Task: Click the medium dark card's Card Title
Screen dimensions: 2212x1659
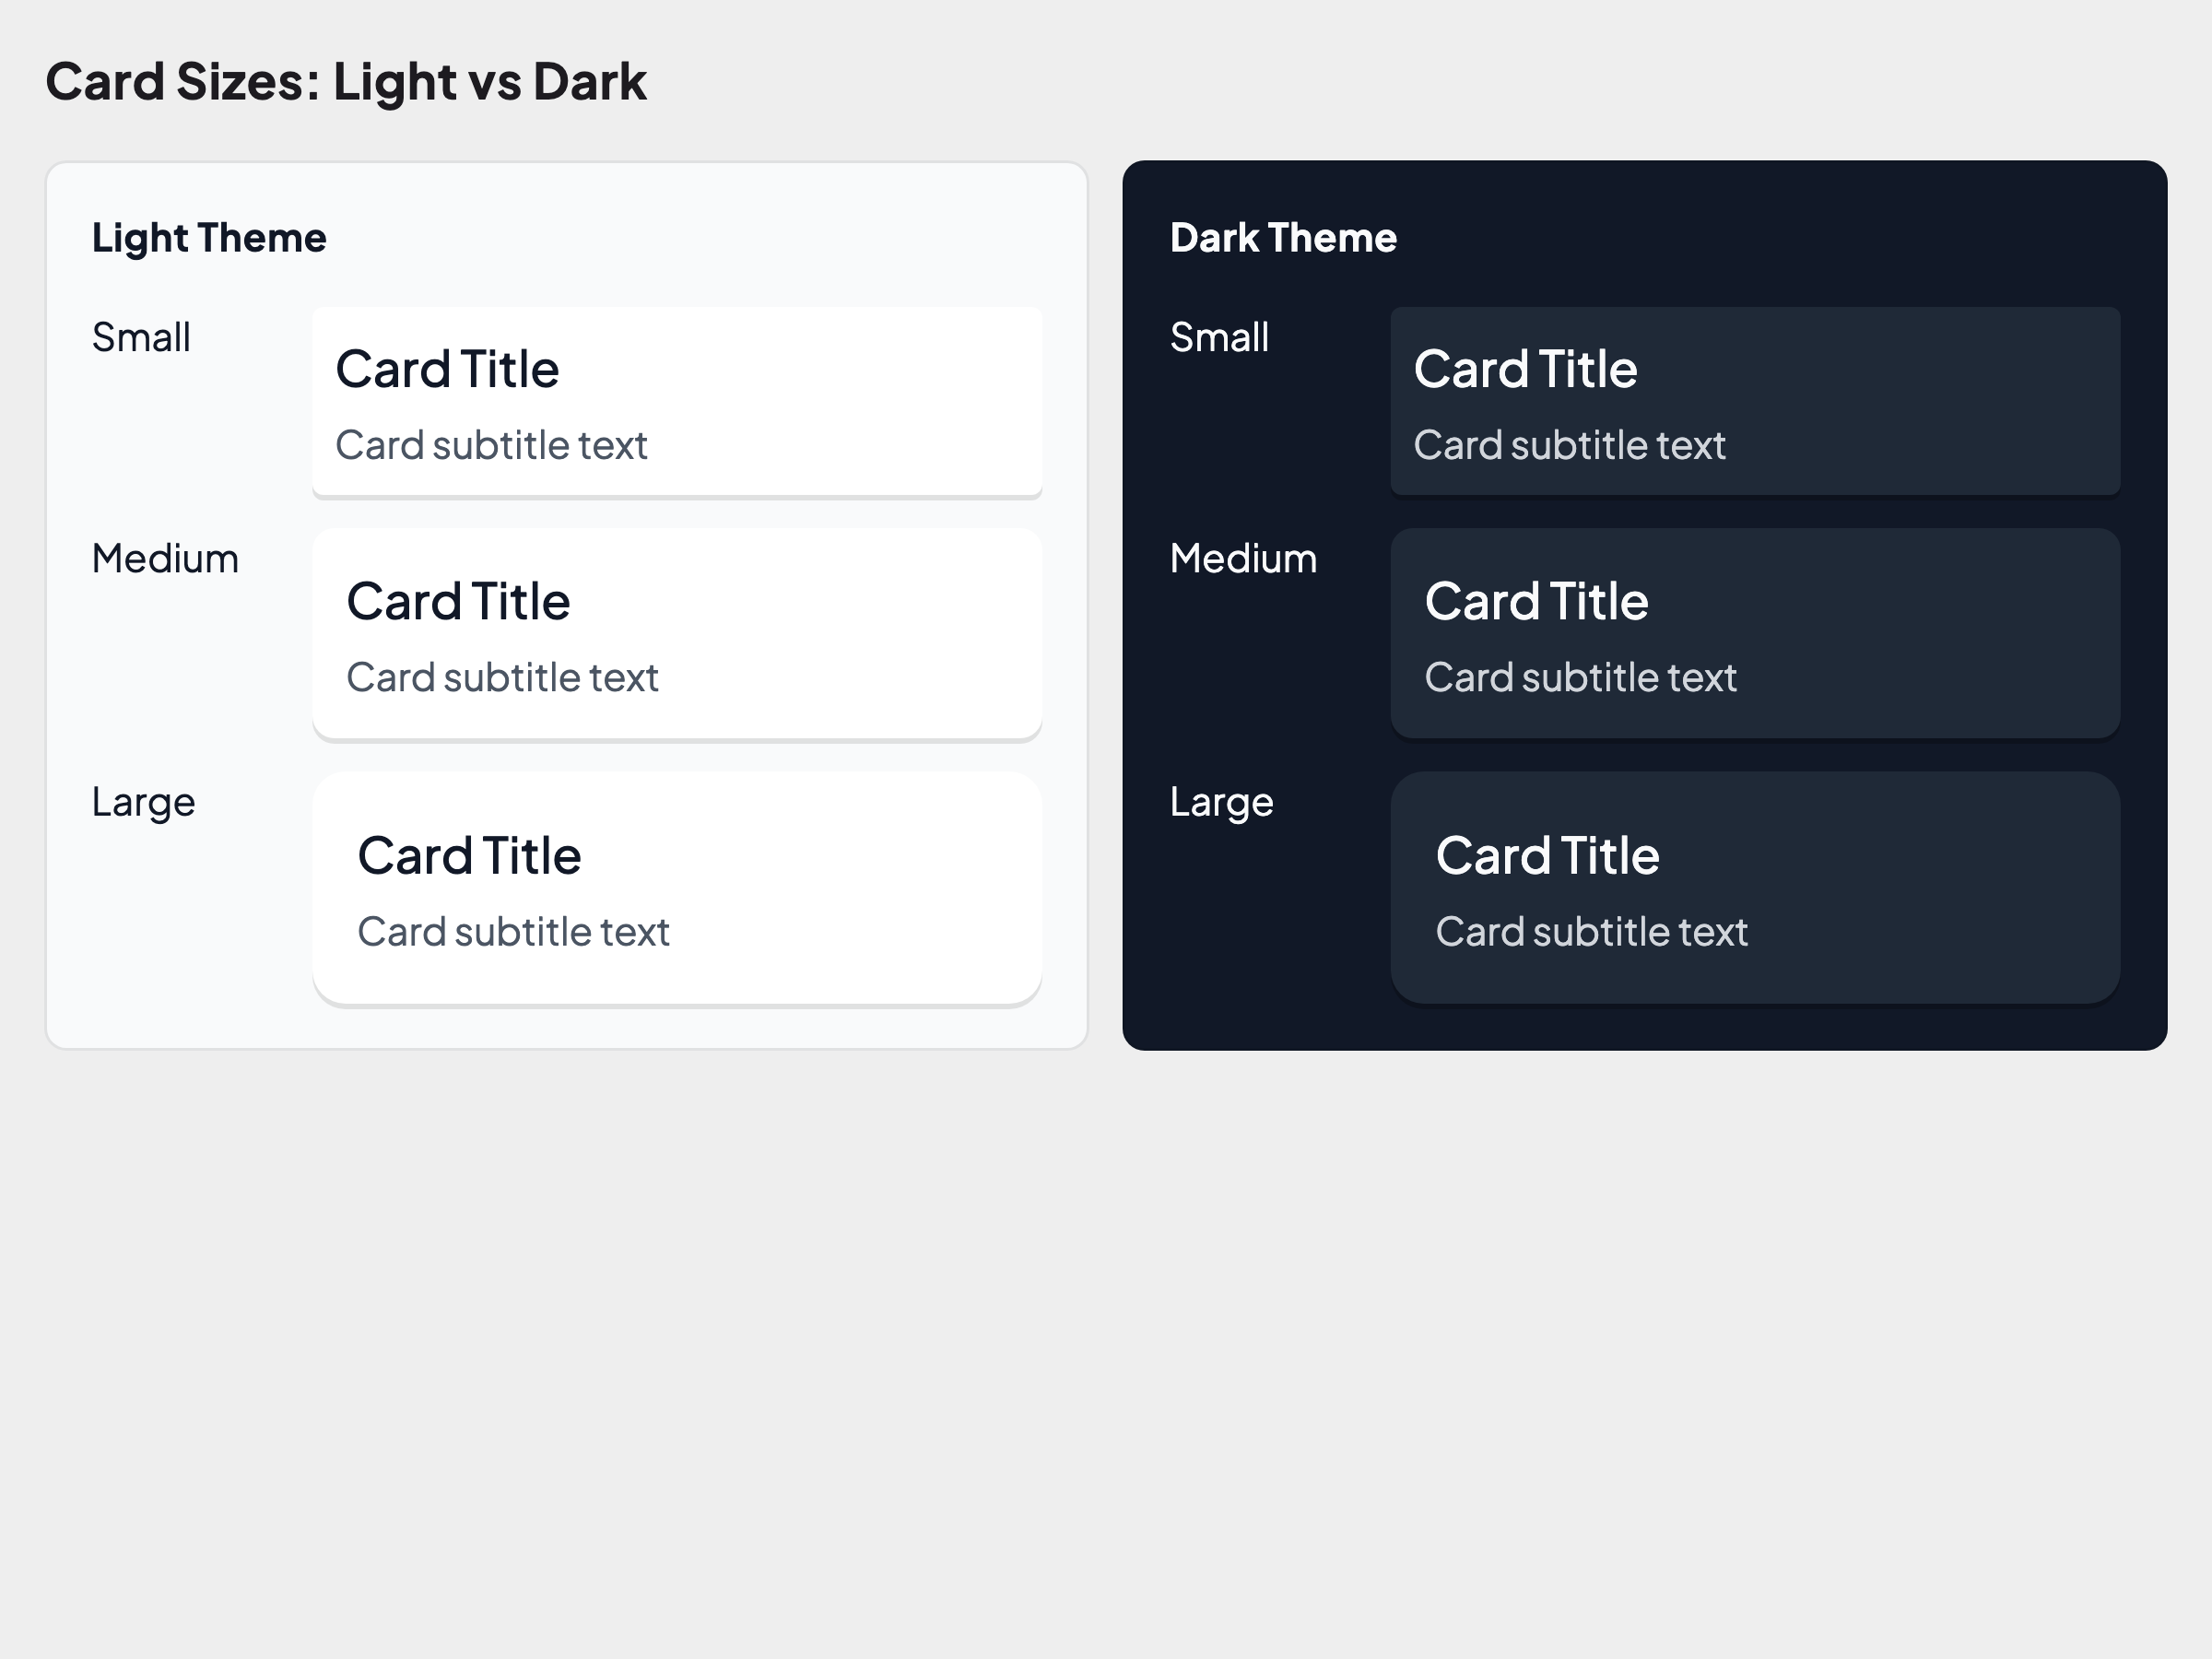Action: click(x=1536, y=601)
